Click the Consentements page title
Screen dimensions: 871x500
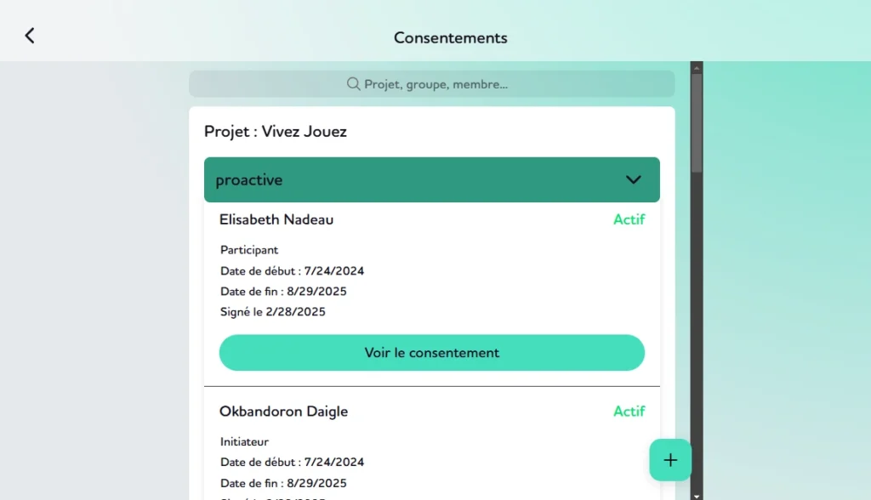click(451, 37)
